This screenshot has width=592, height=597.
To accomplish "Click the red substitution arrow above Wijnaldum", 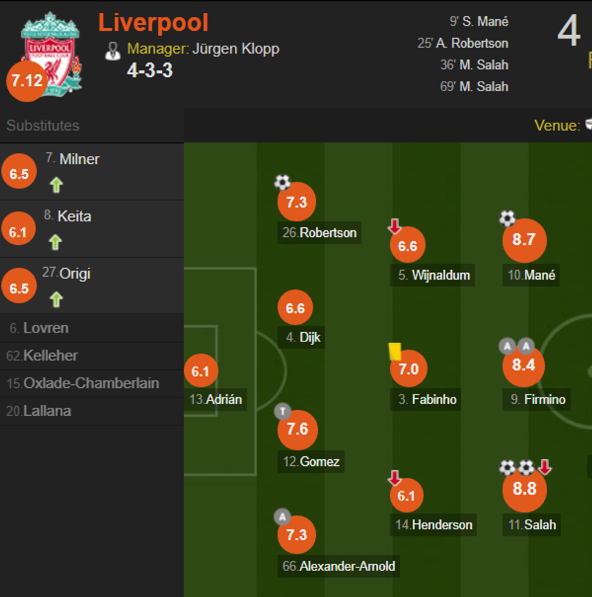I will (394, 227).
